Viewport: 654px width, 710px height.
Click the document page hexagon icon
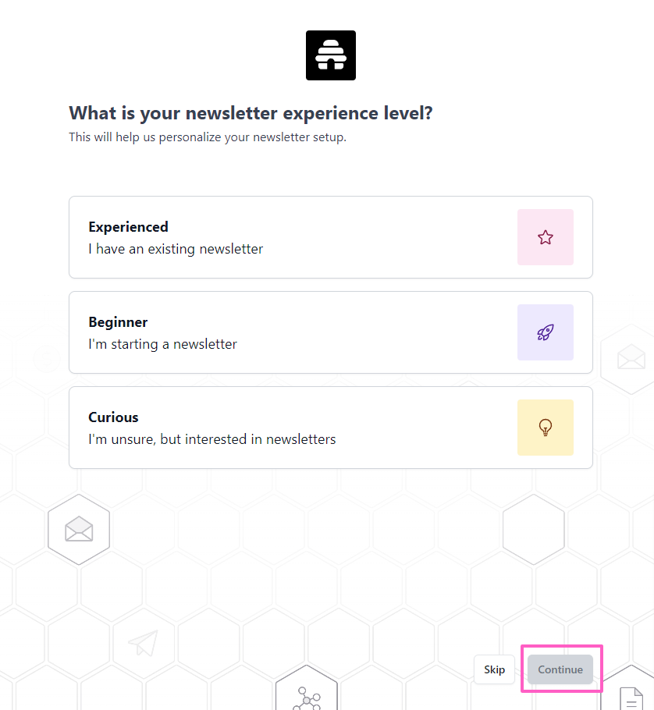click(631, 696)
